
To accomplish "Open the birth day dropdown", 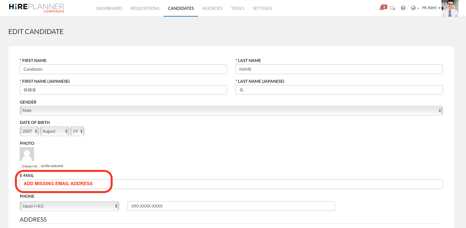I will click(x=77, y=131).
